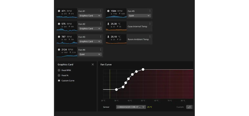Click the Case Internal Temp graph tile
The image size is (249, 116).
click(x=116, y=26)
